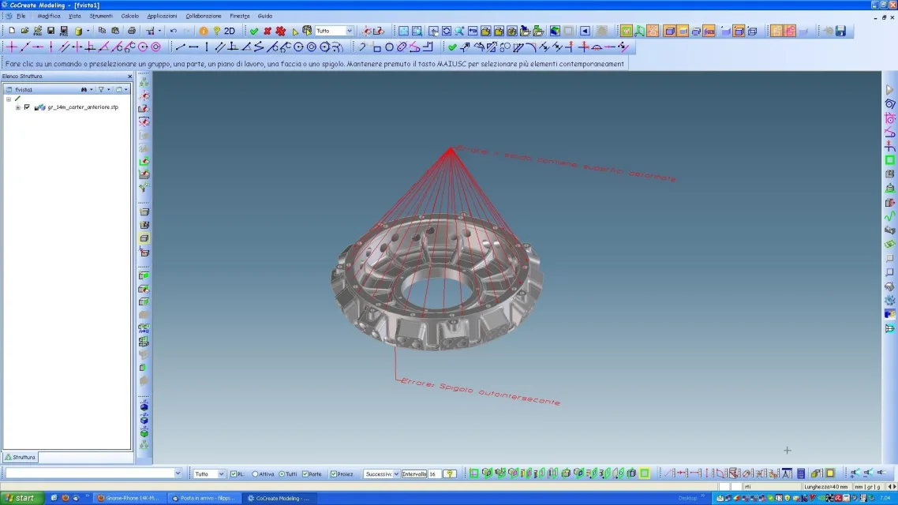This screenshot has height=505, width=898.
Task: Select the concentric circles construction tool
Action: 155,47
